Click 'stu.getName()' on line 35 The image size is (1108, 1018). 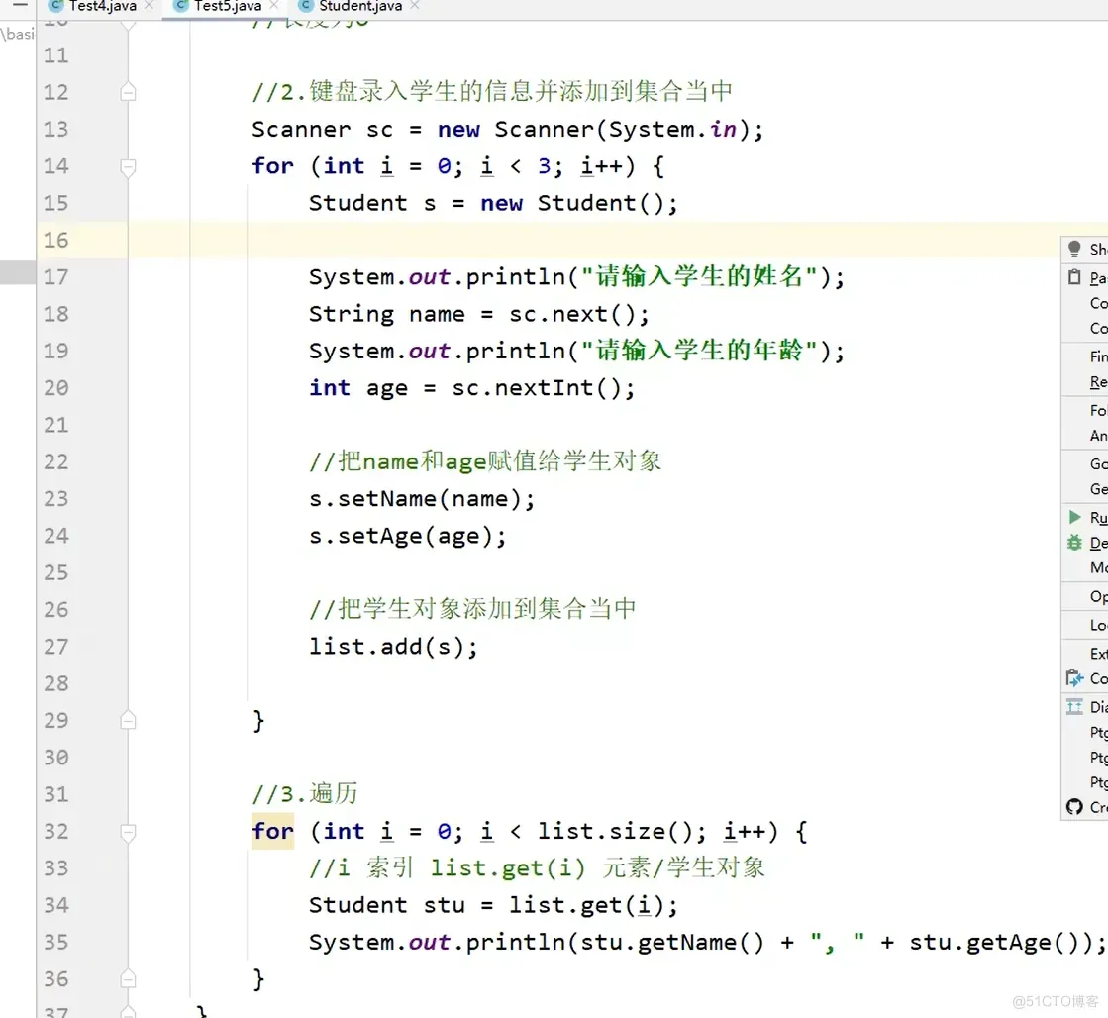[x=672, y=943]
